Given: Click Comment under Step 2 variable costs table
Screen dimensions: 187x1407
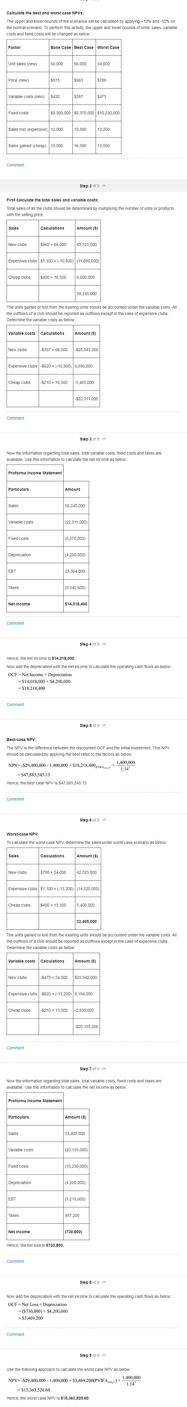Looking at the screenshot, I should pyautogui.click(x=15, y=418).
